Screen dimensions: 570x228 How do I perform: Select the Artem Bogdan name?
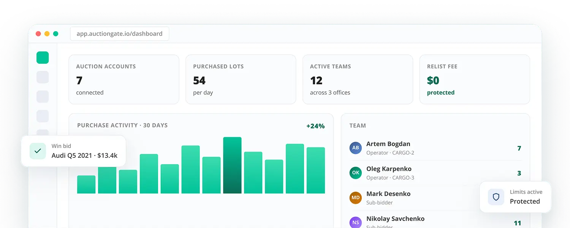[388, 144]
